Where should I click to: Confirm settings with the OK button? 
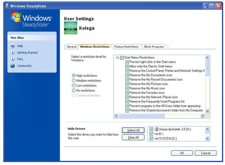182,153
